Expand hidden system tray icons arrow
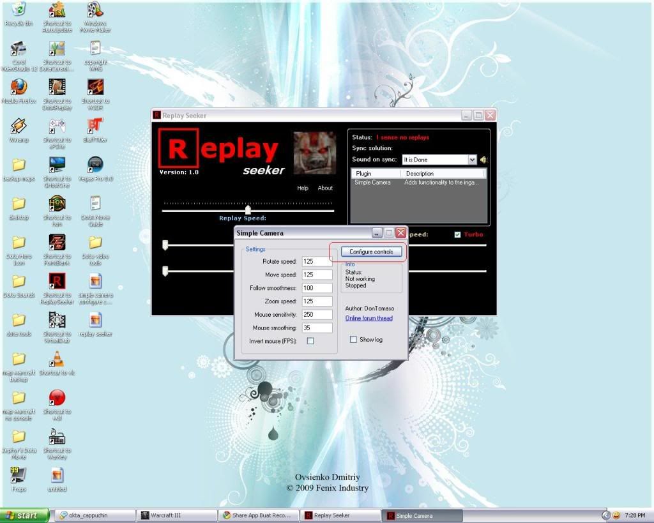This screenshot has width=654, height=523. pos(606,516)
